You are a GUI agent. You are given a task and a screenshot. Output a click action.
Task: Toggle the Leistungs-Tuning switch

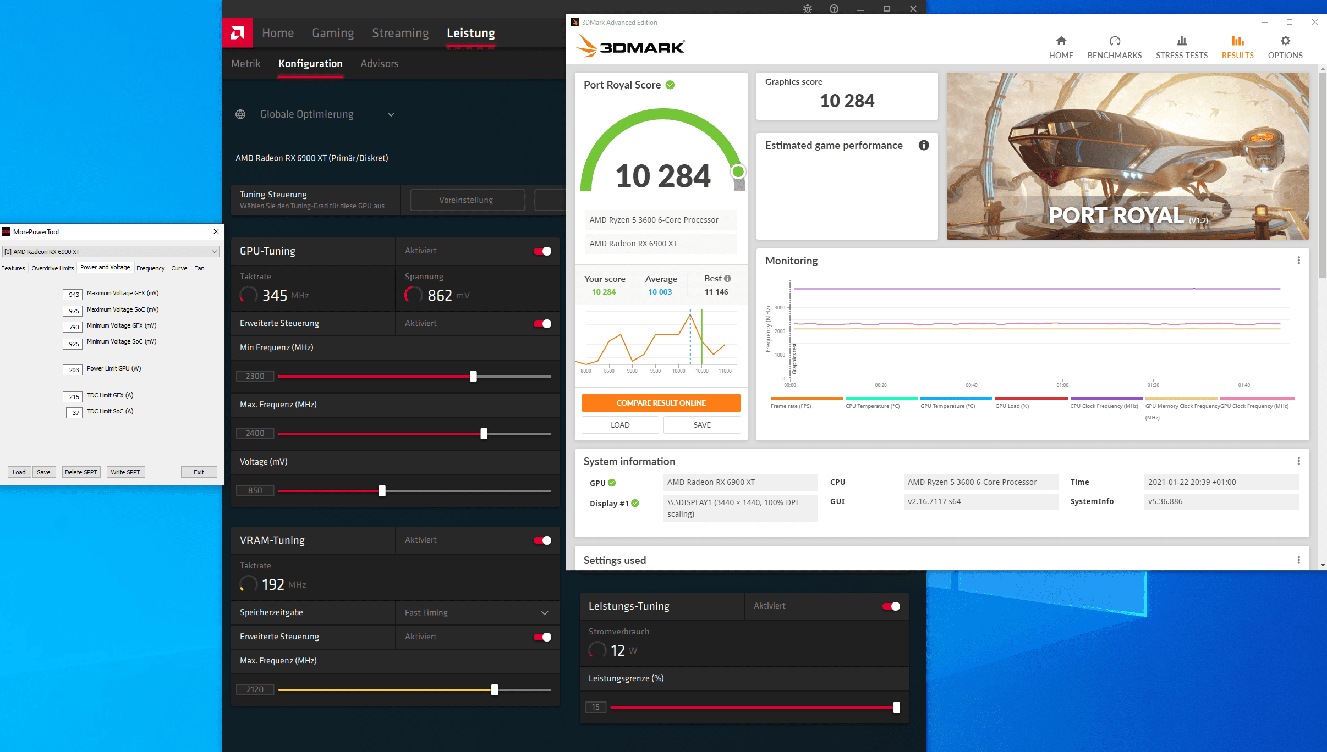[891, 606]
